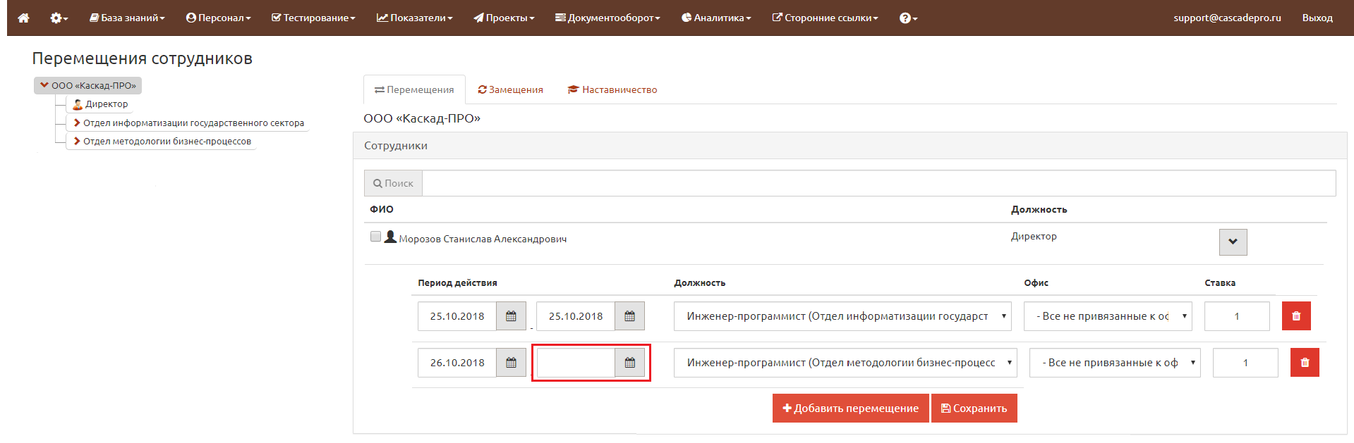Open office dropdown in first transfer row

1108,316
